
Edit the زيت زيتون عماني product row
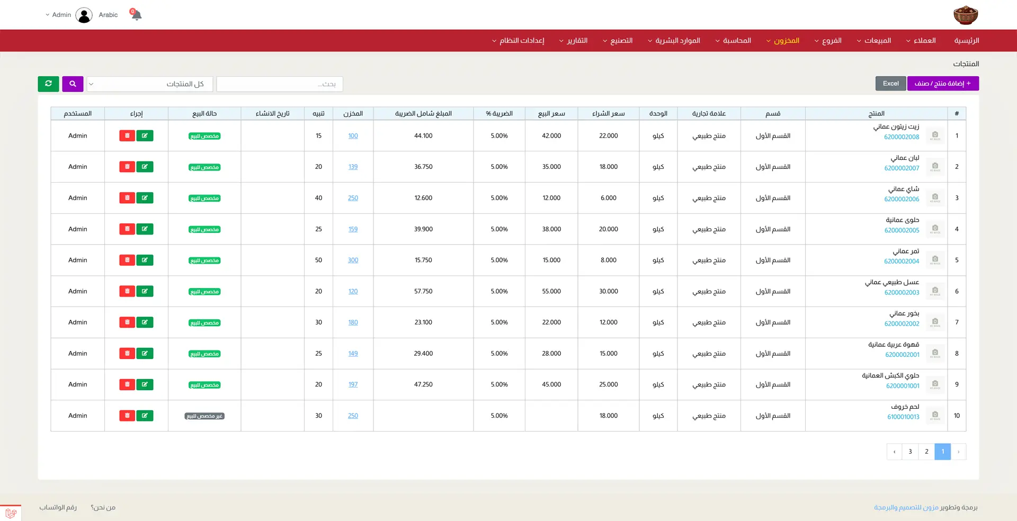click(x=145, y=136)
